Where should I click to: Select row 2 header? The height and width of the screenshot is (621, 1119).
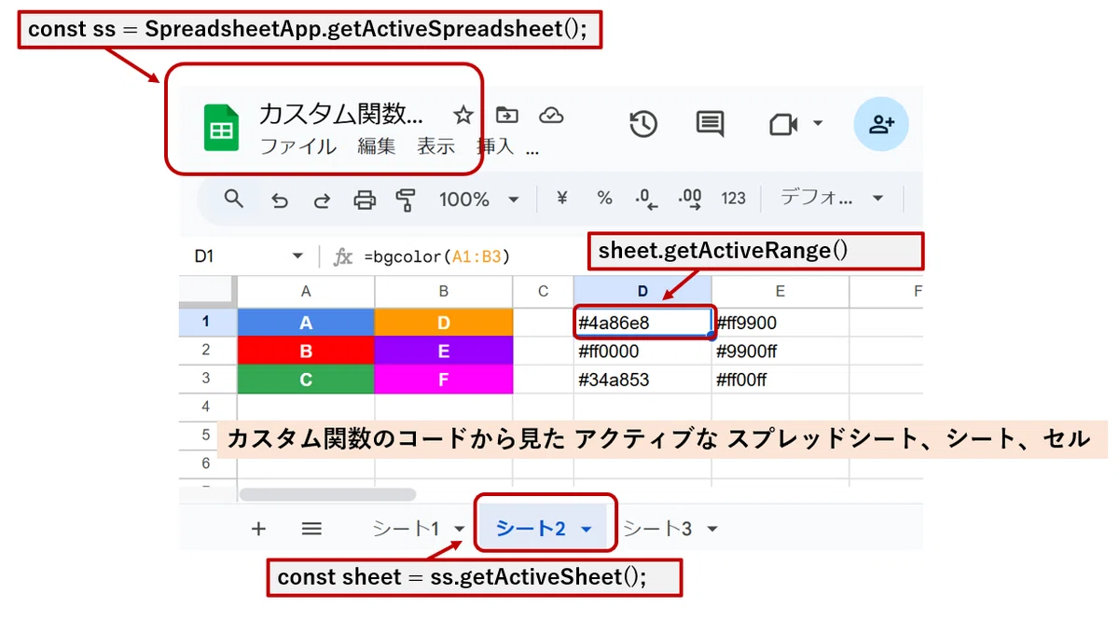tap(207, 351)
